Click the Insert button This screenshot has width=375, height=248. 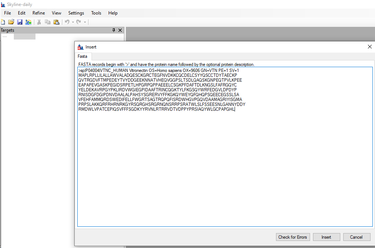pyautogui.click(x=326, y=237)
